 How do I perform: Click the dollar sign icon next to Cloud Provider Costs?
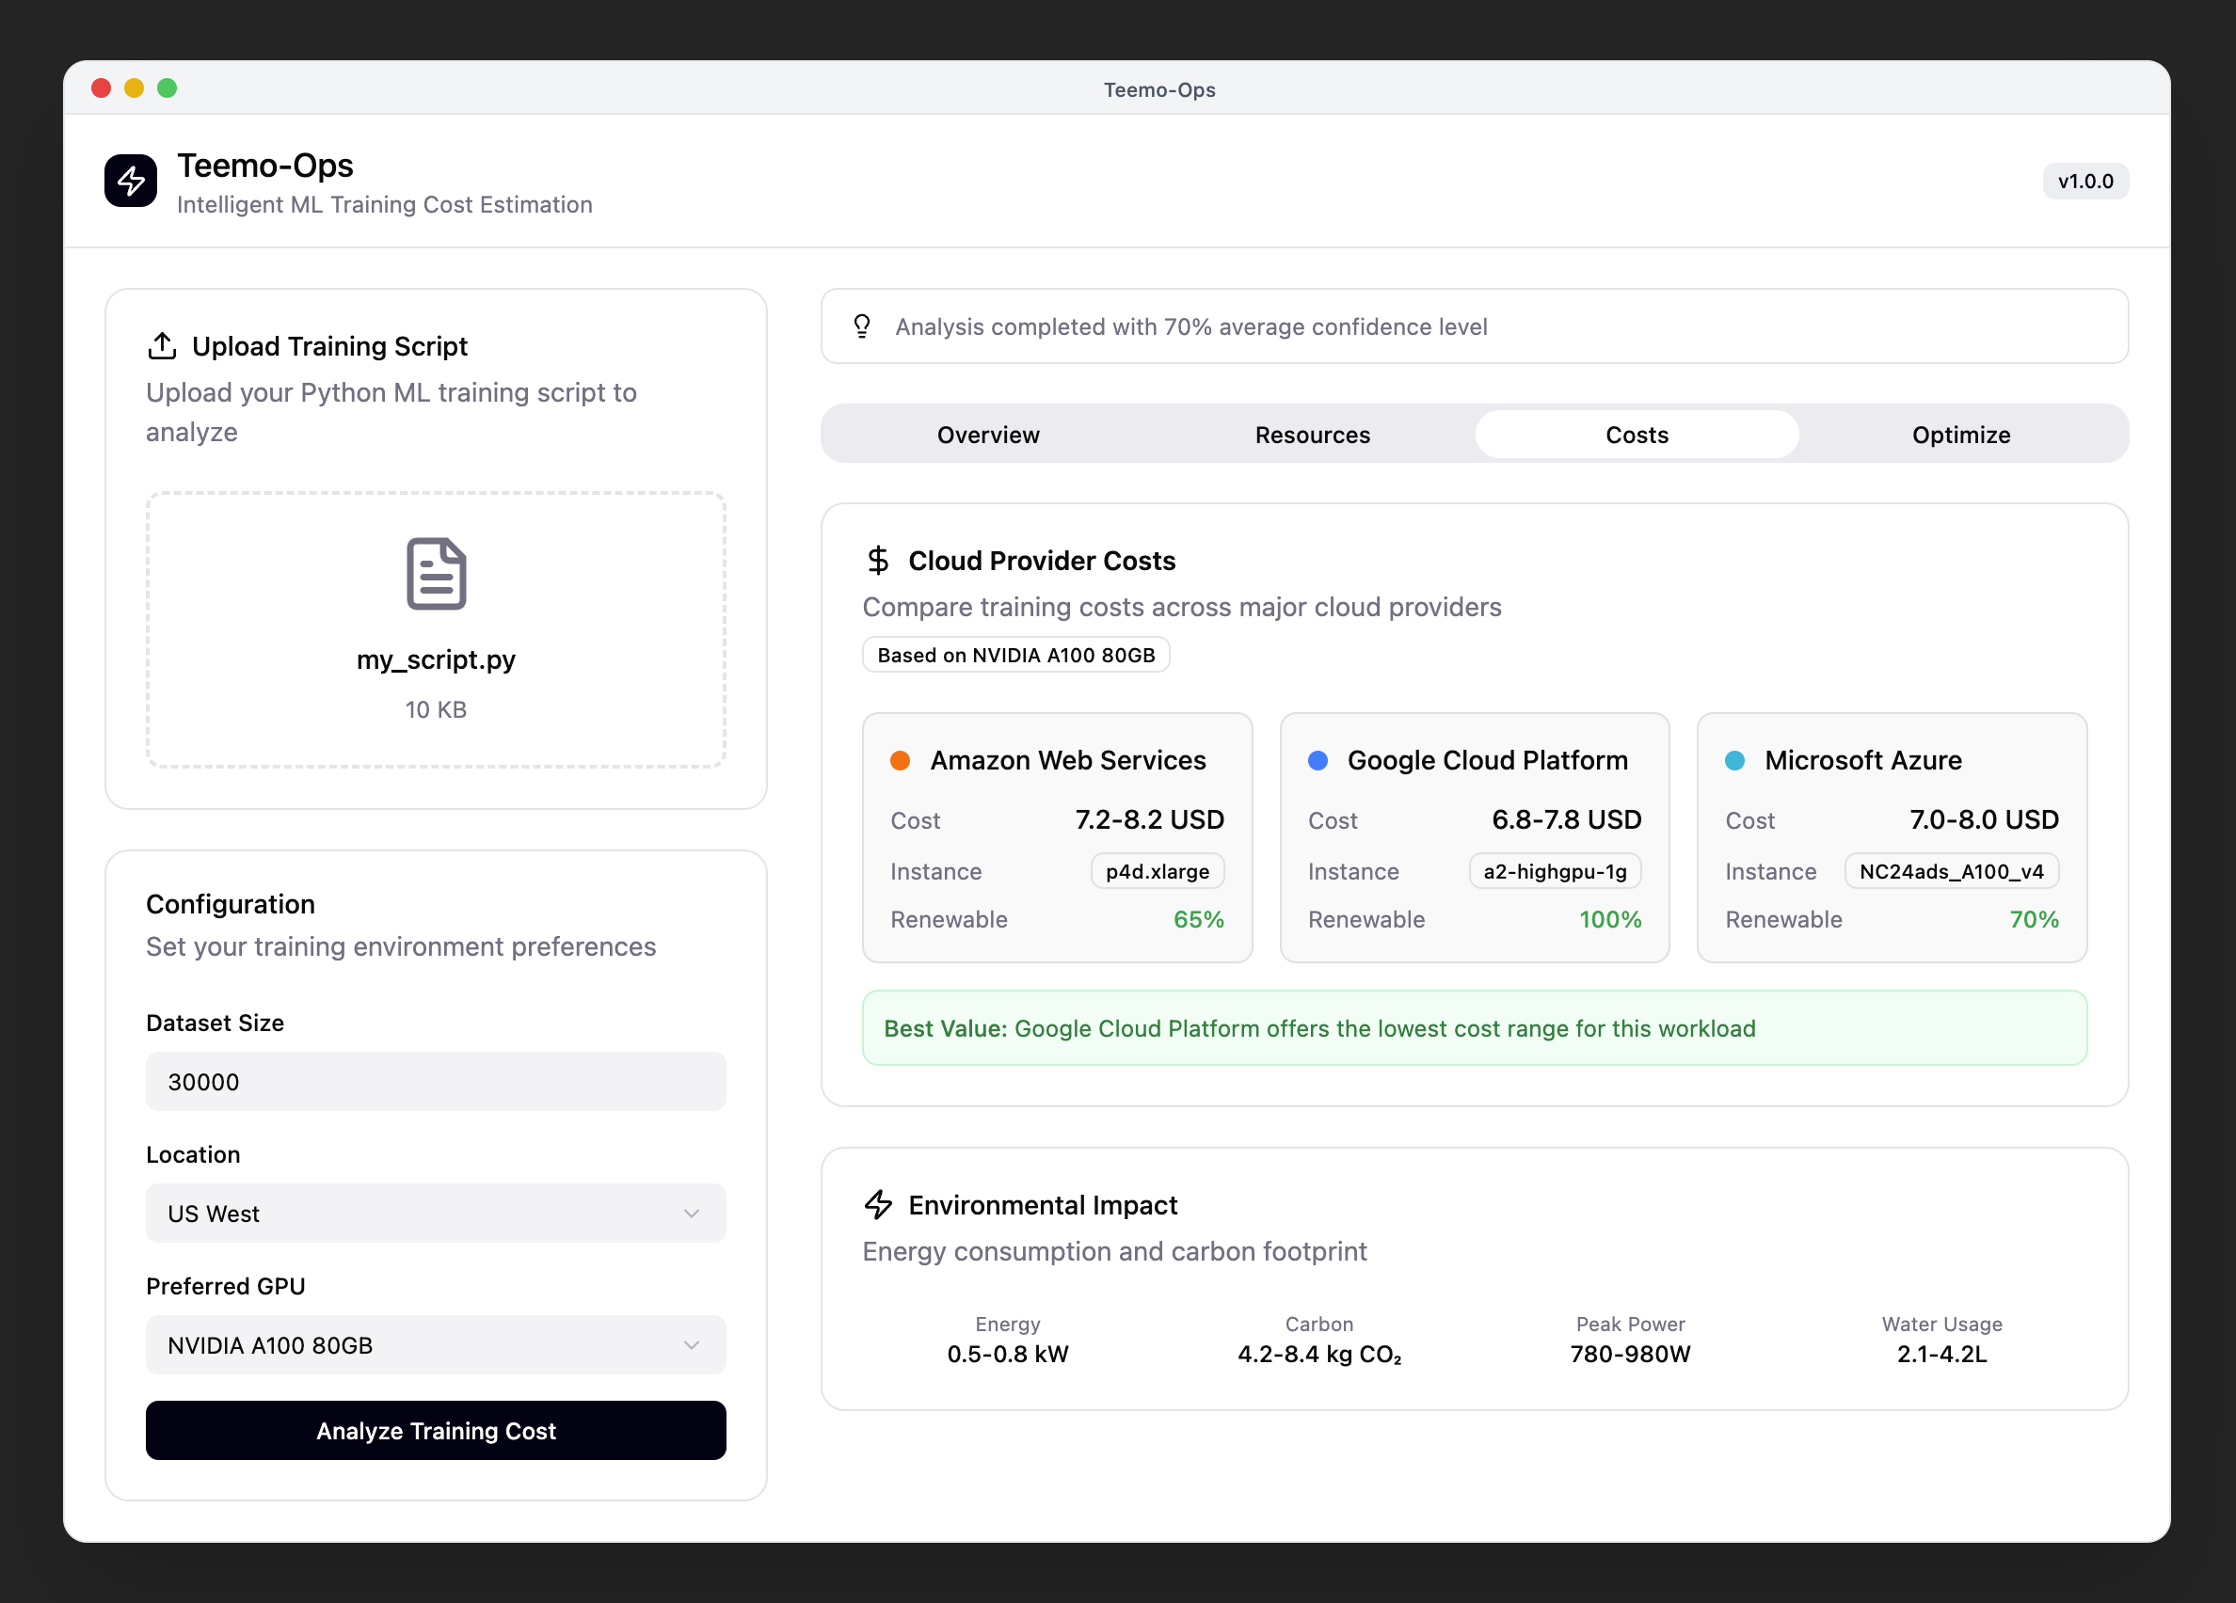[877, 561]
